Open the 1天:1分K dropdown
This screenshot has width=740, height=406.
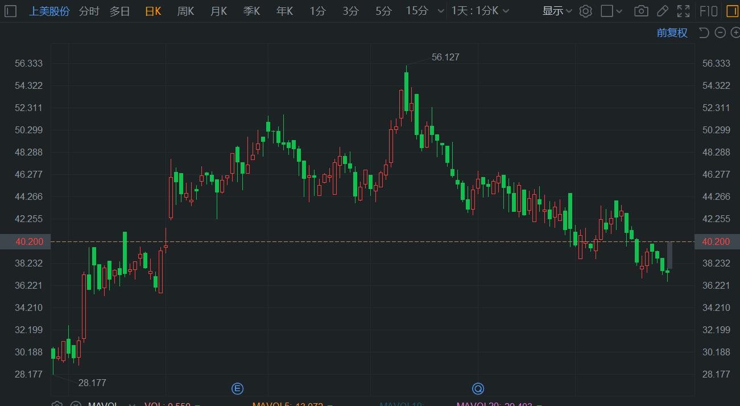click(480, 11)
